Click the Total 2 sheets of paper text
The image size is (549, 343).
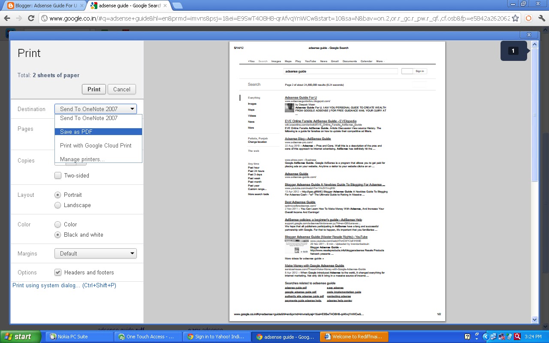pyautogui.click(x=48, y=75)
